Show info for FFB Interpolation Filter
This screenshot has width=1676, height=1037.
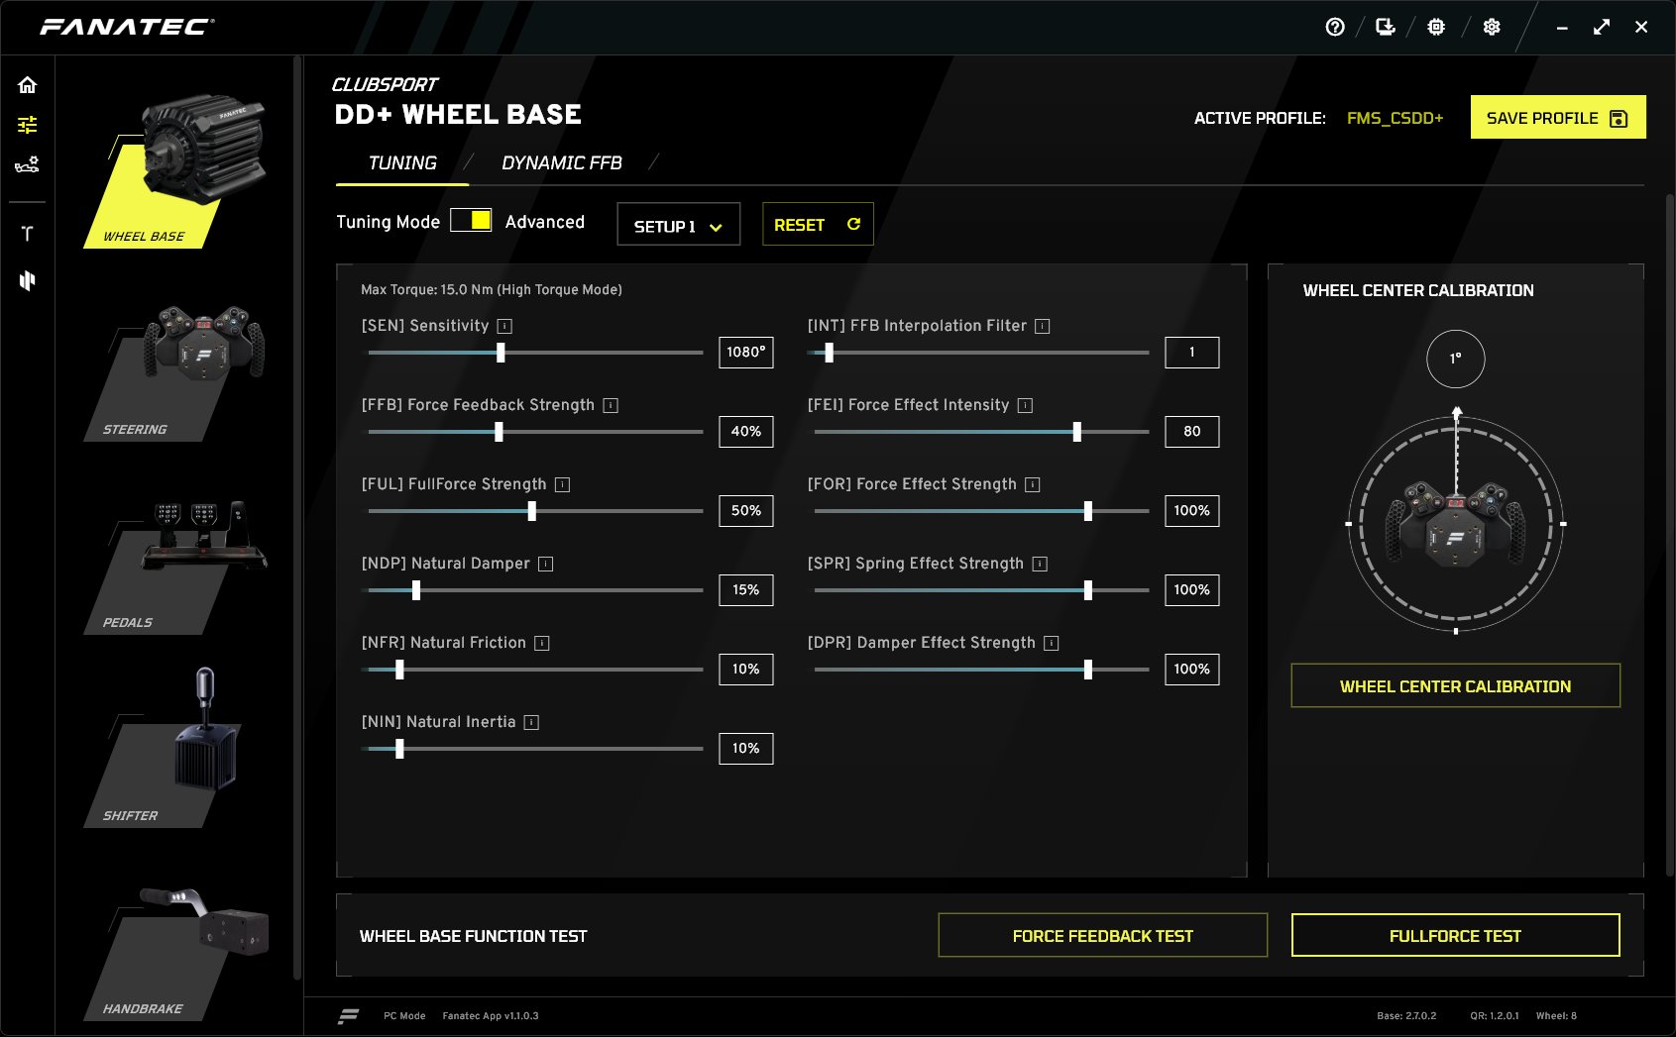point(1042,326)
